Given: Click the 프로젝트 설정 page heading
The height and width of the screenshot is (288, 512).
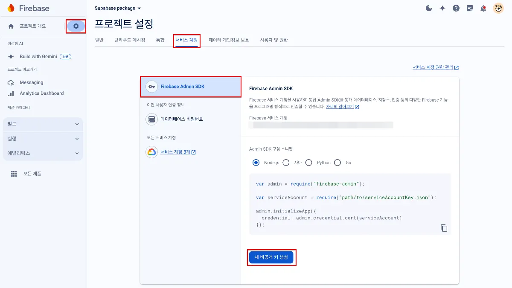Looking at the screenshot, I should tap(124, 23).
